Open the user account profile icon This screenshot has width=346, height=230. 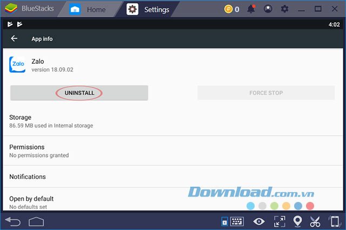click(268, 9)
